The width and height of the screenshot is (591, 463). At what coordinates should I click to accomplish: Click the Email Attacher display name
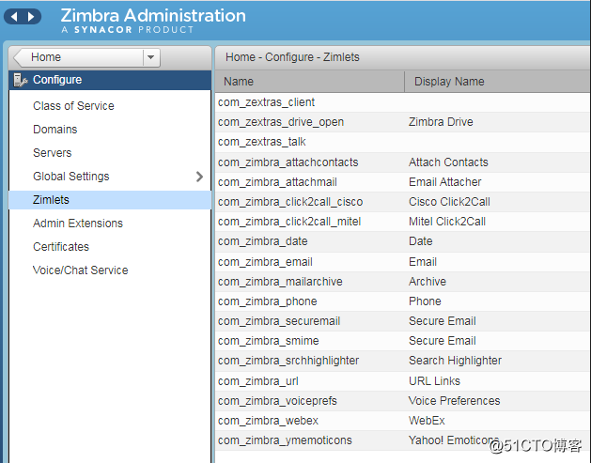(445, 182)
